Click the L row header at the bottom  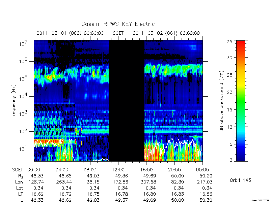point(21,200)
